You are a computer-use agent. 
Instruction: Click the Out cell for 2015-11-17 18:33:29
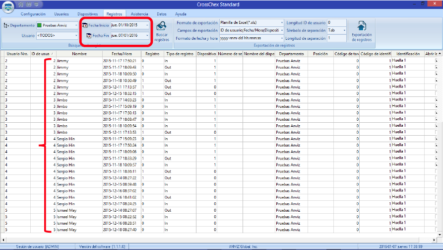(x=180, y=158)
